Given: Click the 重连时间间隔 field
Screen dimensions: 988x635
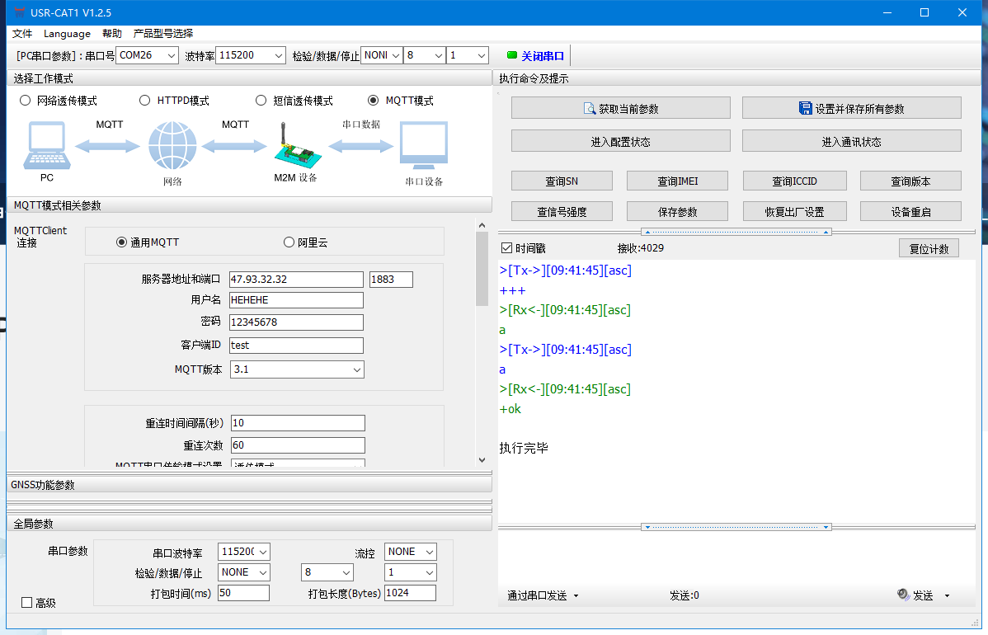Looking at the screenshot, I should pos(298,423).
